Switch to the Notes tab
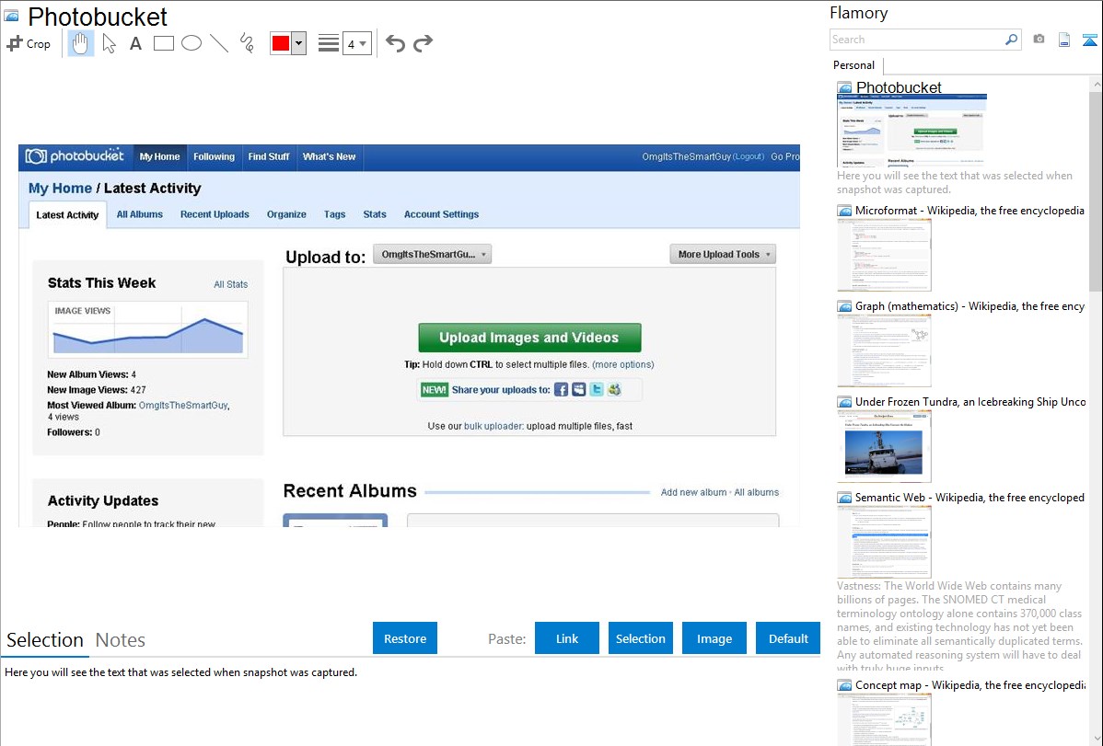The width and height of the screenshot is (1103, 746). 121,640
